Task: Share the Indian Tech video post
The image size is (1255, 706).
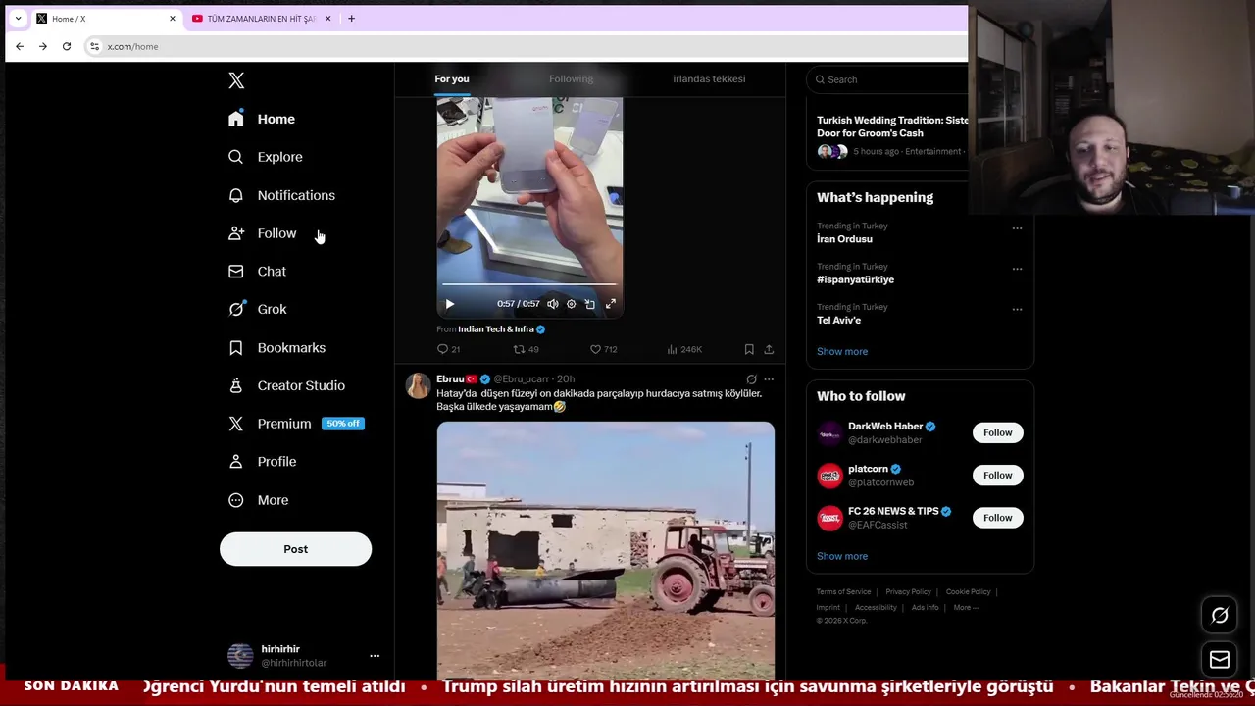Action: [x=769, y=349]
